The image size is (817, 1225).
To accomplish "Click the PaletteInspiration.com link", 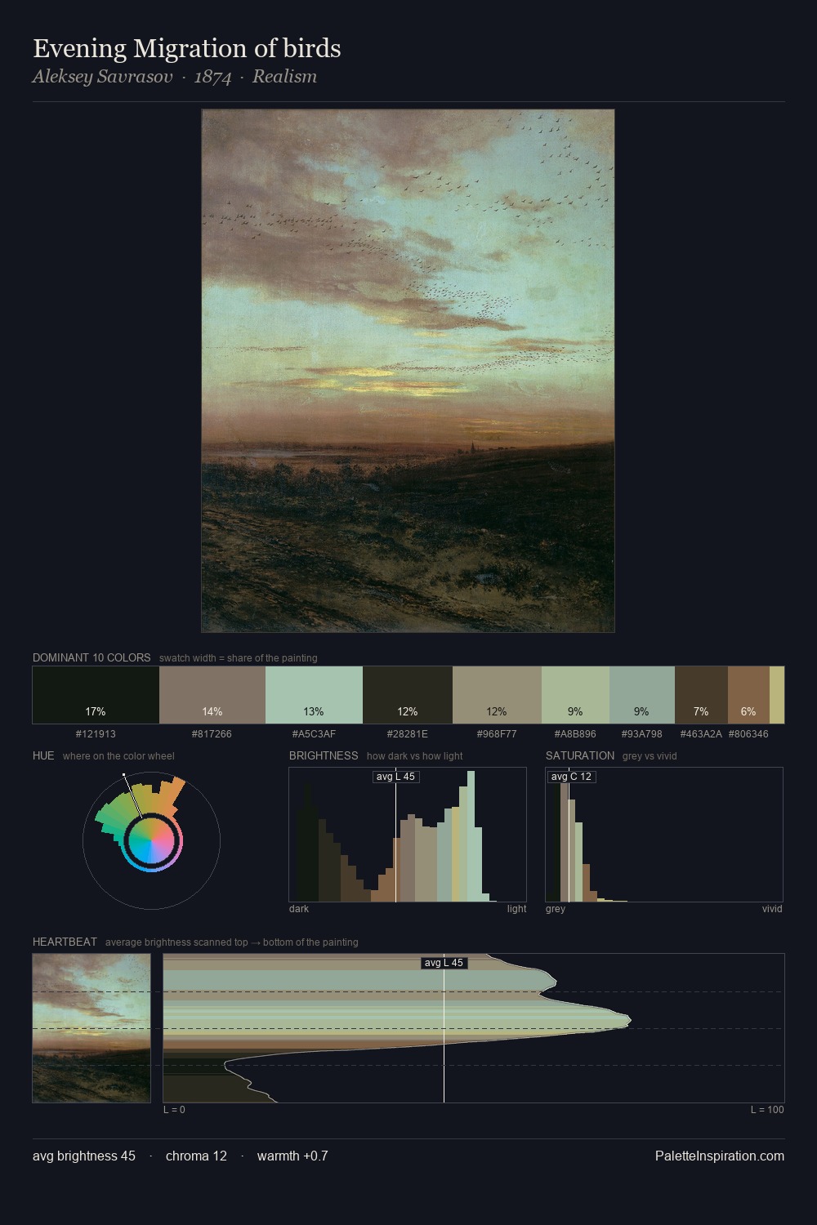I will (x=720, y=1156).
